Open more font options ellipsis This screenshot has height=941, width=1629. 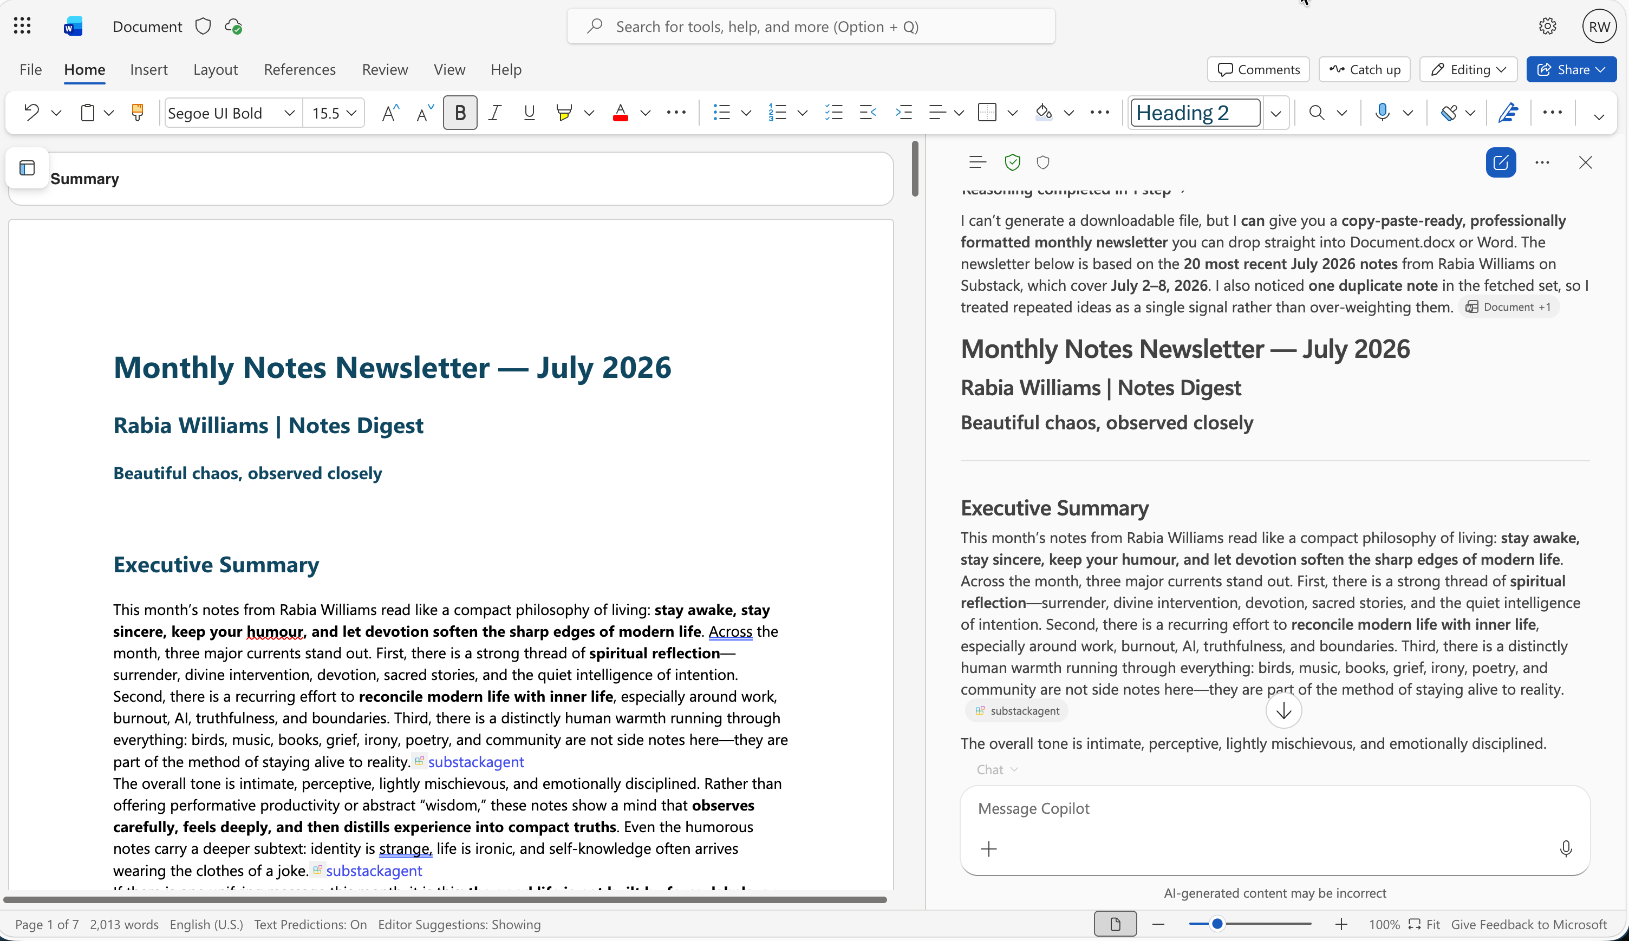(x=676, y=113)
